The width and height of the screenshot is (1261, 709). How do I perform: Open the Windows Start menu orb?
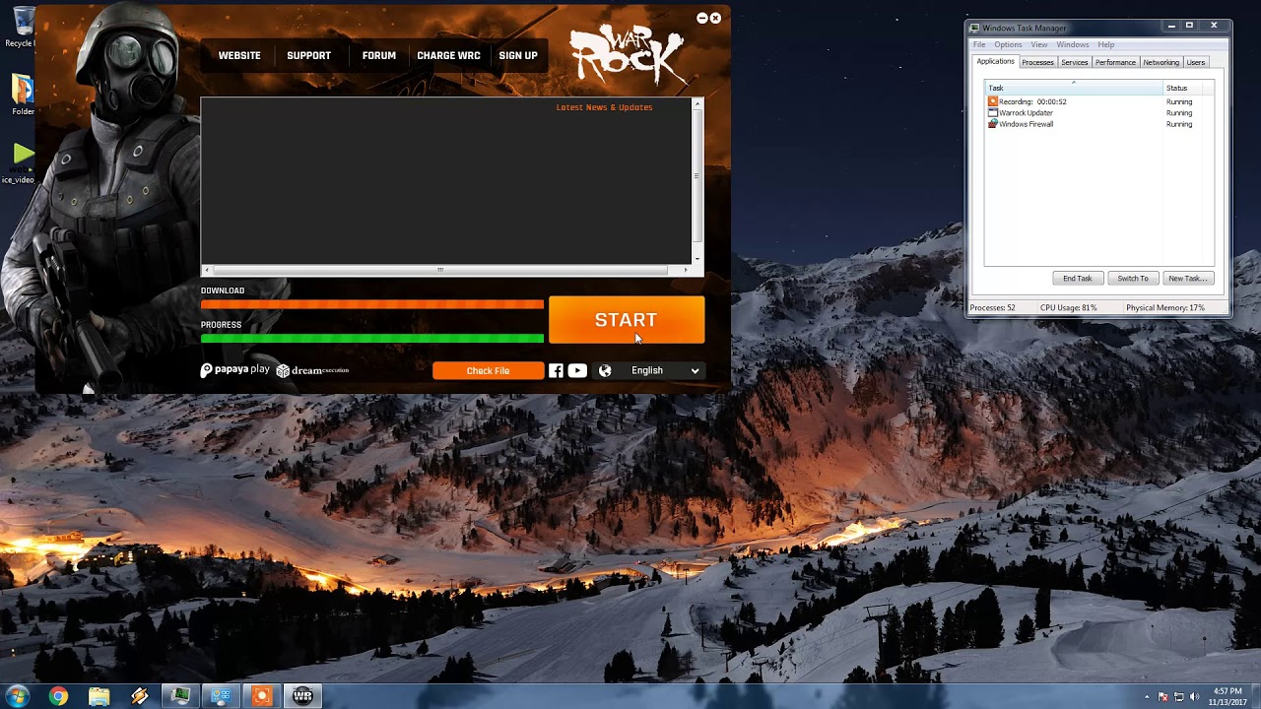coord(17,696)
